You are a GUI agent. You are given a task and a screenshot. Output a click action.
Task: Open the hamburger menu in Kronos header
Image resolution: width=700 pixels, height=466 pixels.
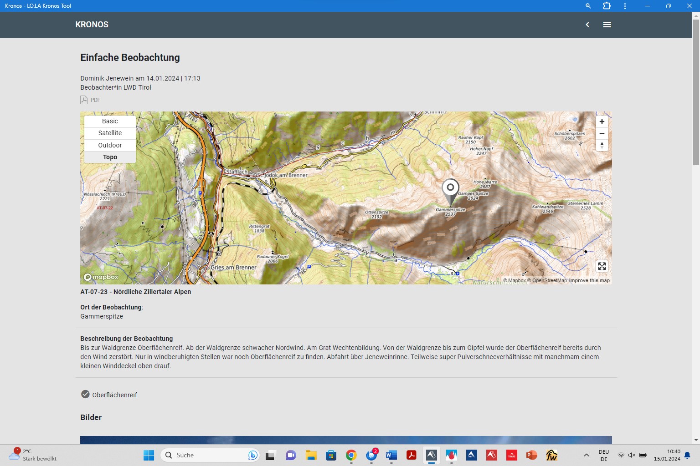pos(607,25)
